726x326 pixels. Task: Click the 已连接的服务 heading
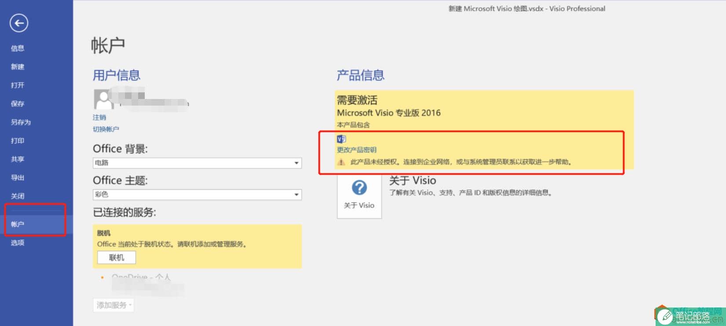point(125,212)
